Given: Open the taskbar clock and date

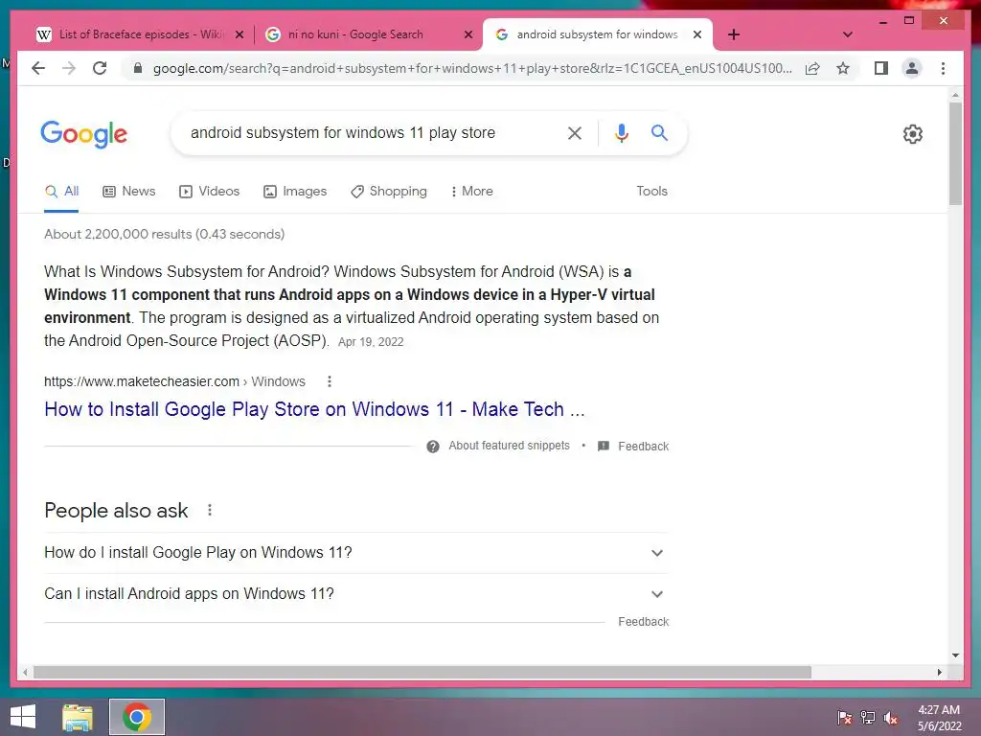Looking at the screenshot, I should 939,718.
